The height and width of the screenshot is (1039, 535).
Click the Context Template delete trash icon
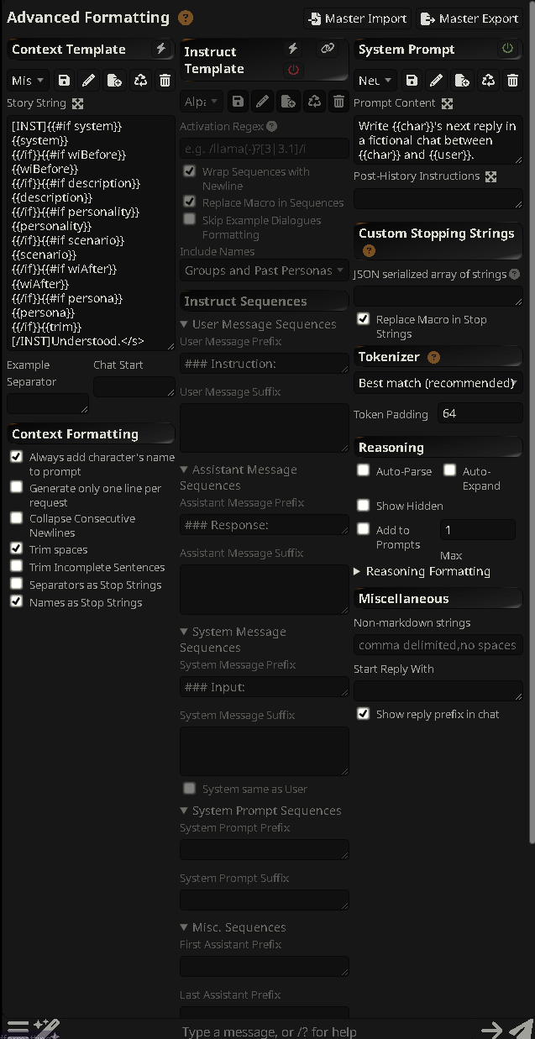point(165,81)
